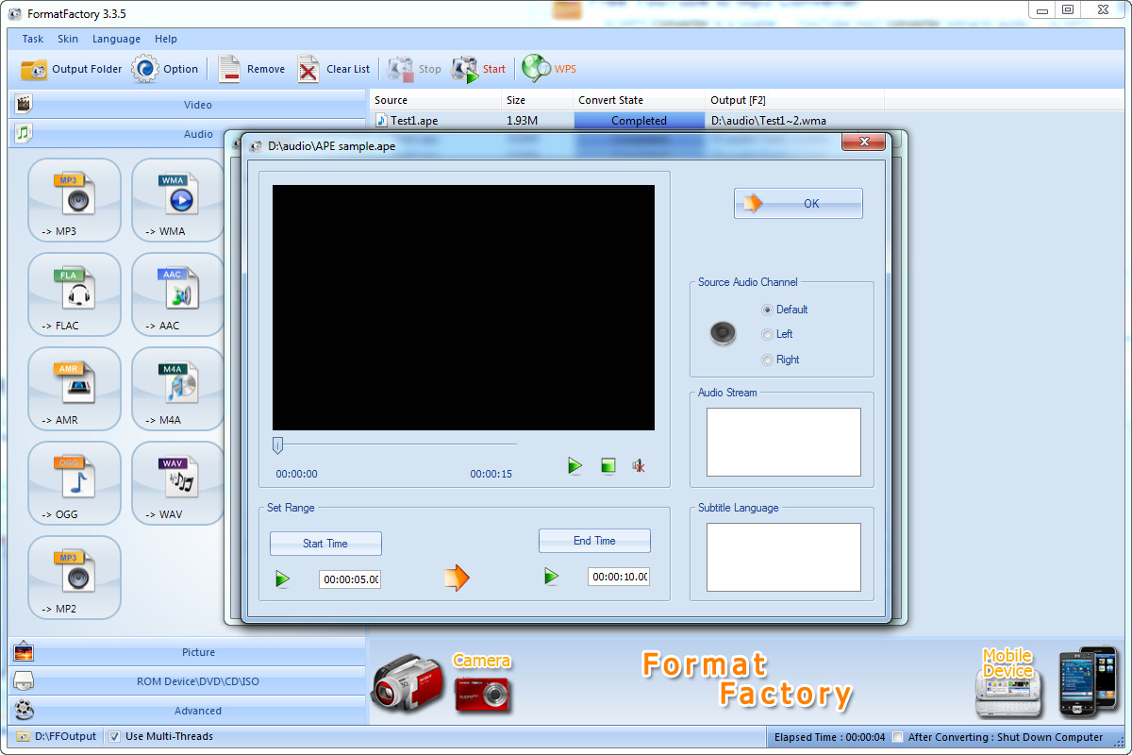Open the Skin menu
Viewport: 1132px width, 755px height.
pos(68,39)
